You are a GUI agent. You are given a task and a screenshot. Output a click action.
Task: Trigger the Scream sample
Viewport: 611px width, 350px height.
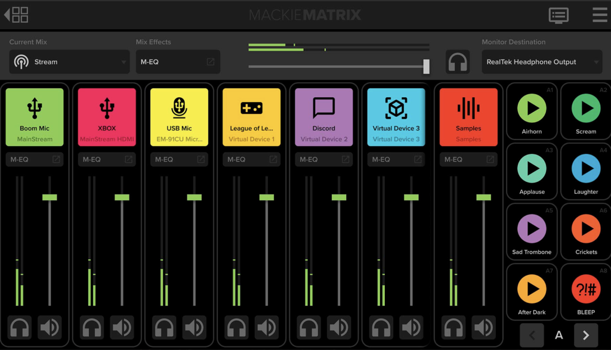point(585,110)
